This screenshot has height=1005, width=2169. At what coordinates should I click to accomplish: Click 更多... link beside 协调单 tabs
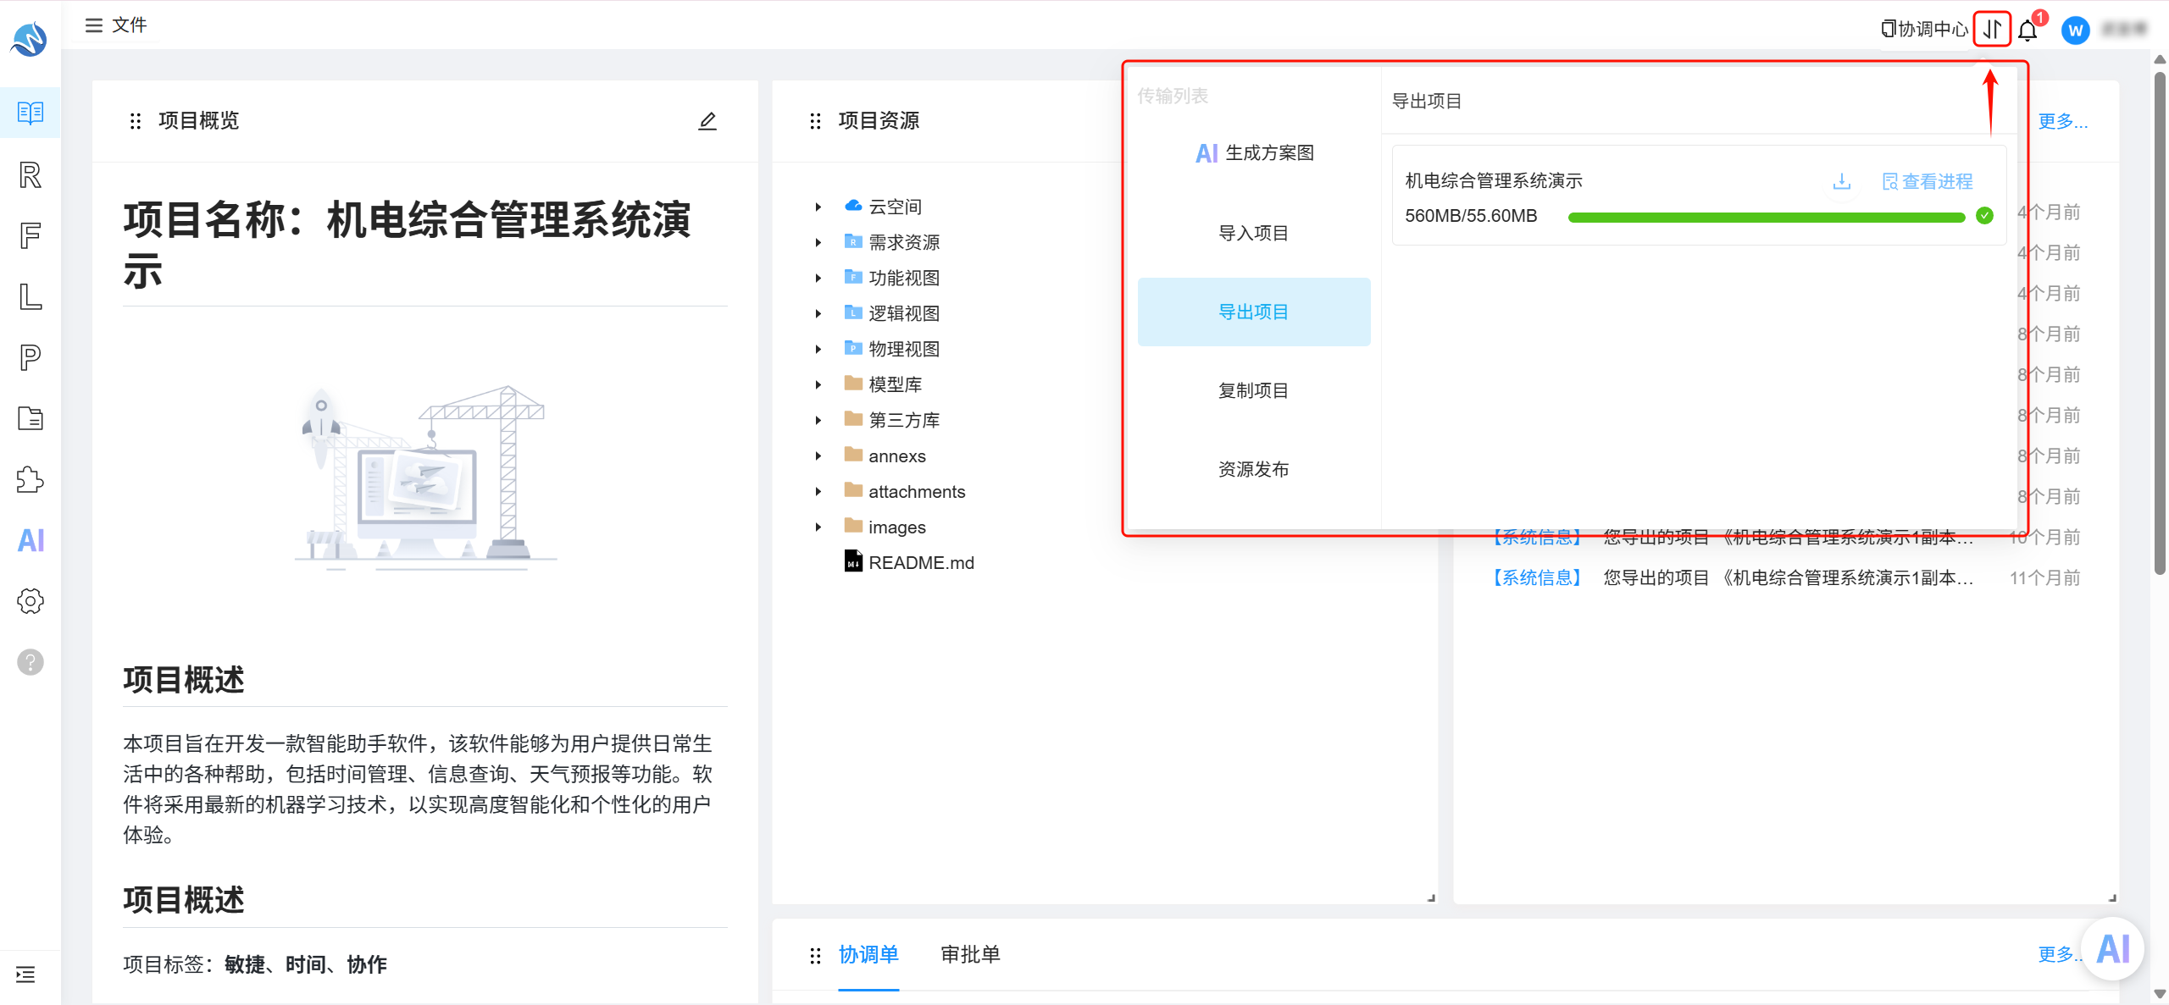pyautogui.click(x=2058, y=954)
